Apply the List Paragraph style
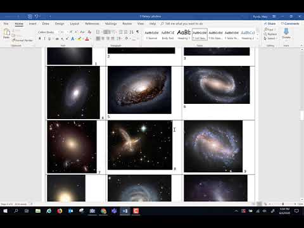304x228 pixels. point(199,35)
